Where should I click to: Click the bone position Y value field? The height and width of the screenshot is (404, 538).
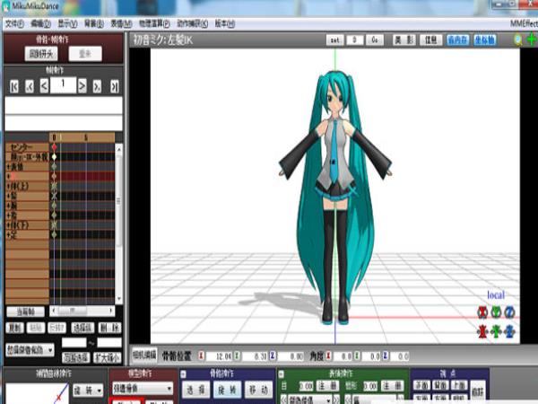(255, 356)
